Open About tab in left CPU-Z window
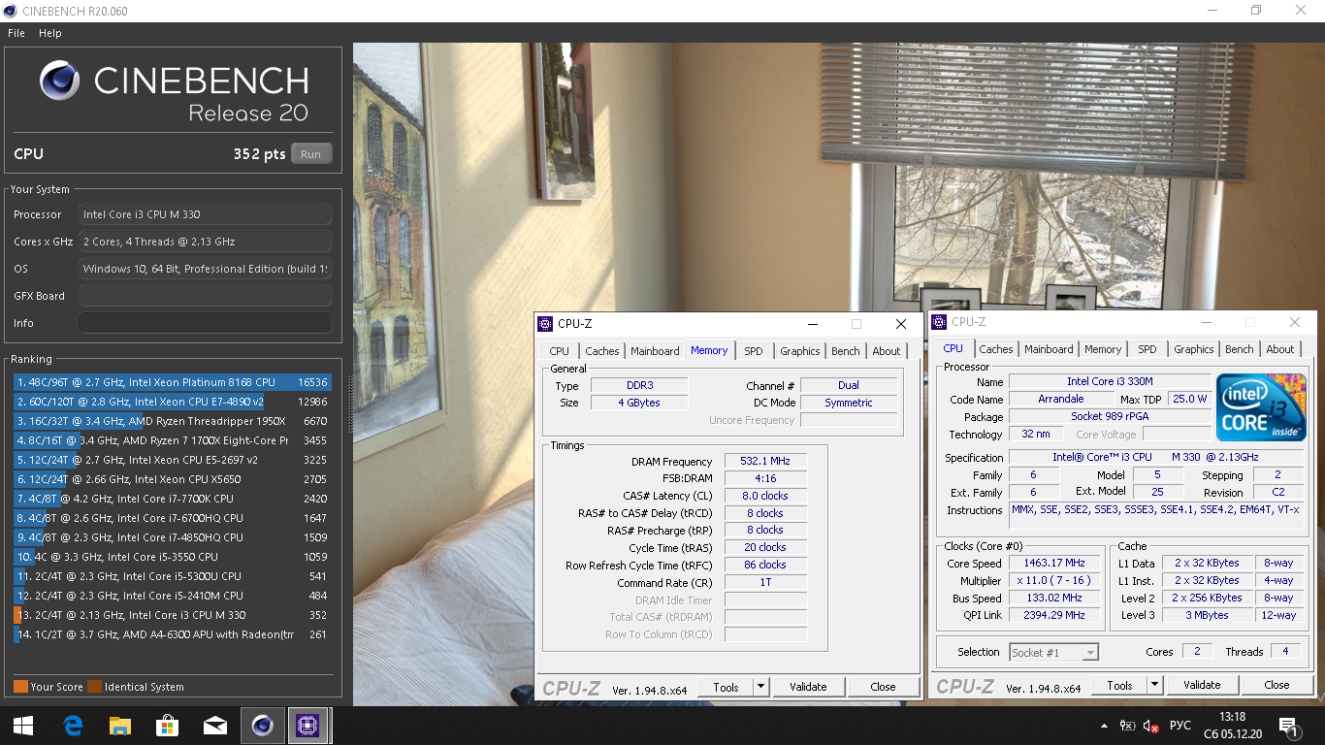Image resolution: width=1325 pixels, height=745 pixels. [x=887, y=351]
